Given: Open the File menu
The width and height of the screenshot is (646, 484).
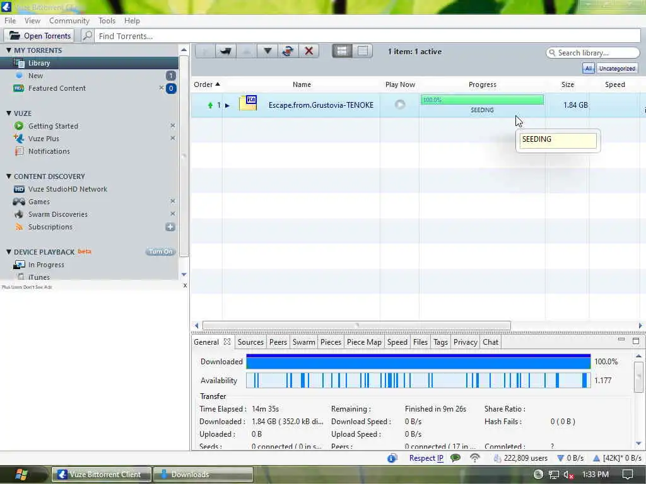Looking at the screenshot, I should point(10,21).
